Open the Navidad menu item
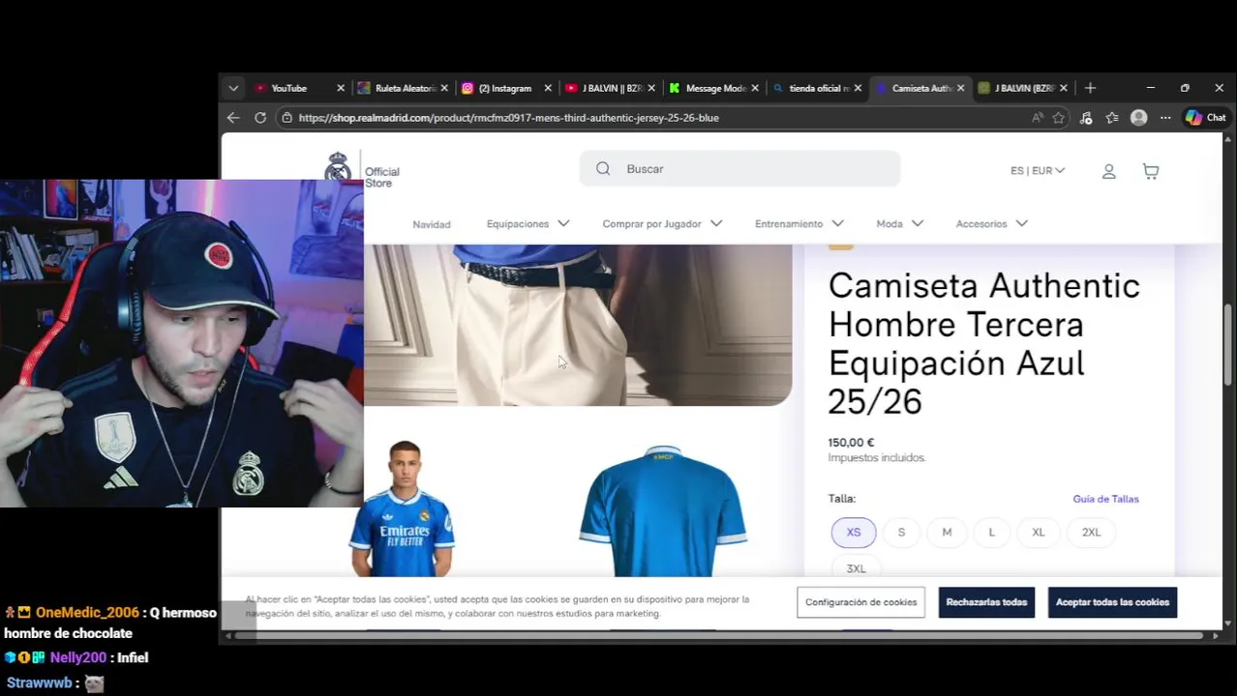The width and height of the screenshot is (1237, 696). (432, 224)
